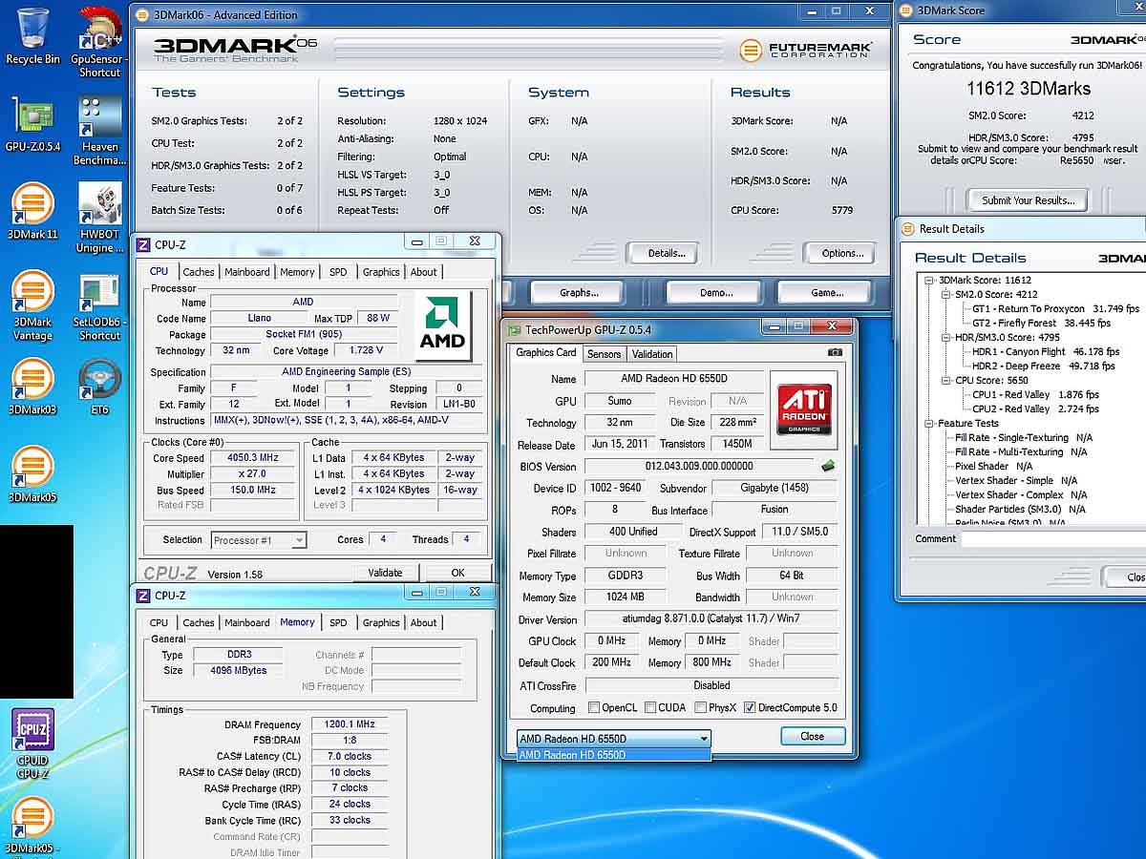Image resolution: width=1146 pixels, height=859 pixels.
Task: Open the Processor #1 selection dropdown
Action: pyautogui.click(x=258, y=540)
